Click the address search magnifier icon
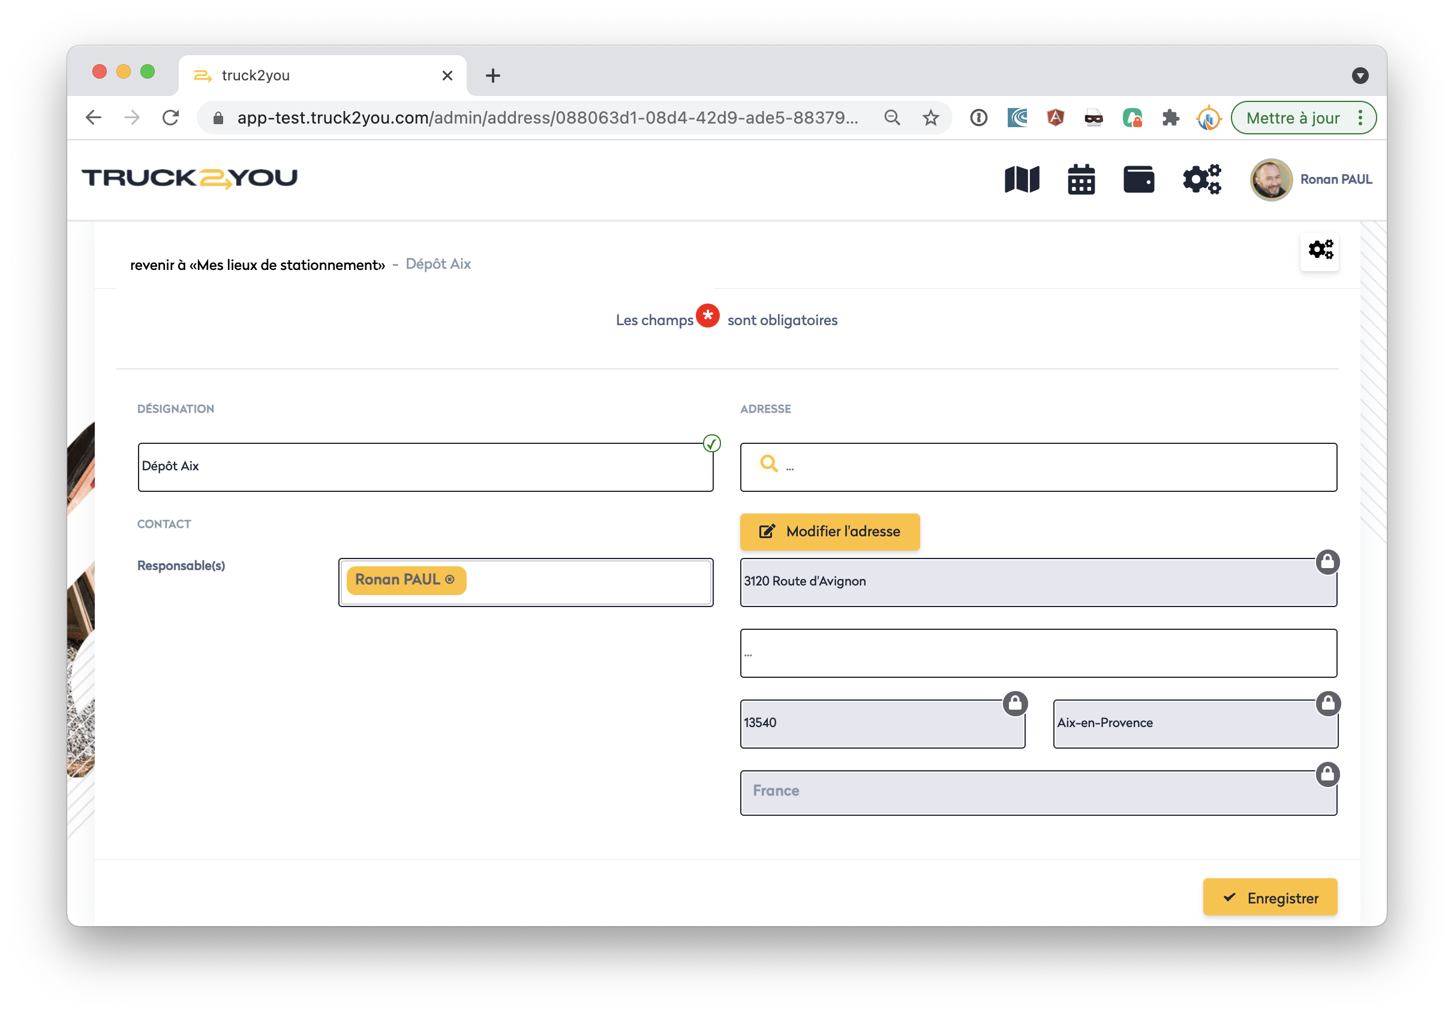 pyautogui.click(x=769, y=464)
